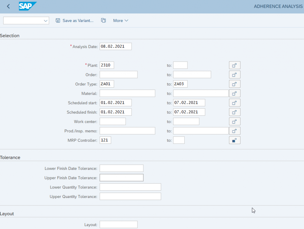Select the Layout input field
The image size is (304, 229).
click(118, 225)
